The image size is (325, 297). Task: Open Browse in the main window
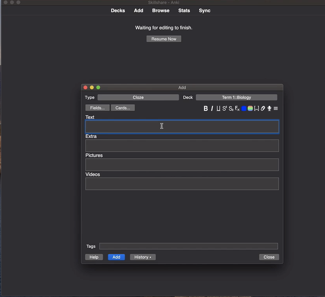[x=161, y=11]
